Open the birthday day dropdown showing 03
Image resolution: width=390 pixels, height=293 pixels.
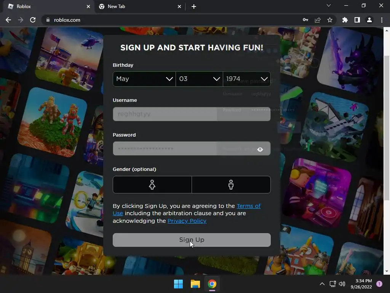[x=199, y=79]
